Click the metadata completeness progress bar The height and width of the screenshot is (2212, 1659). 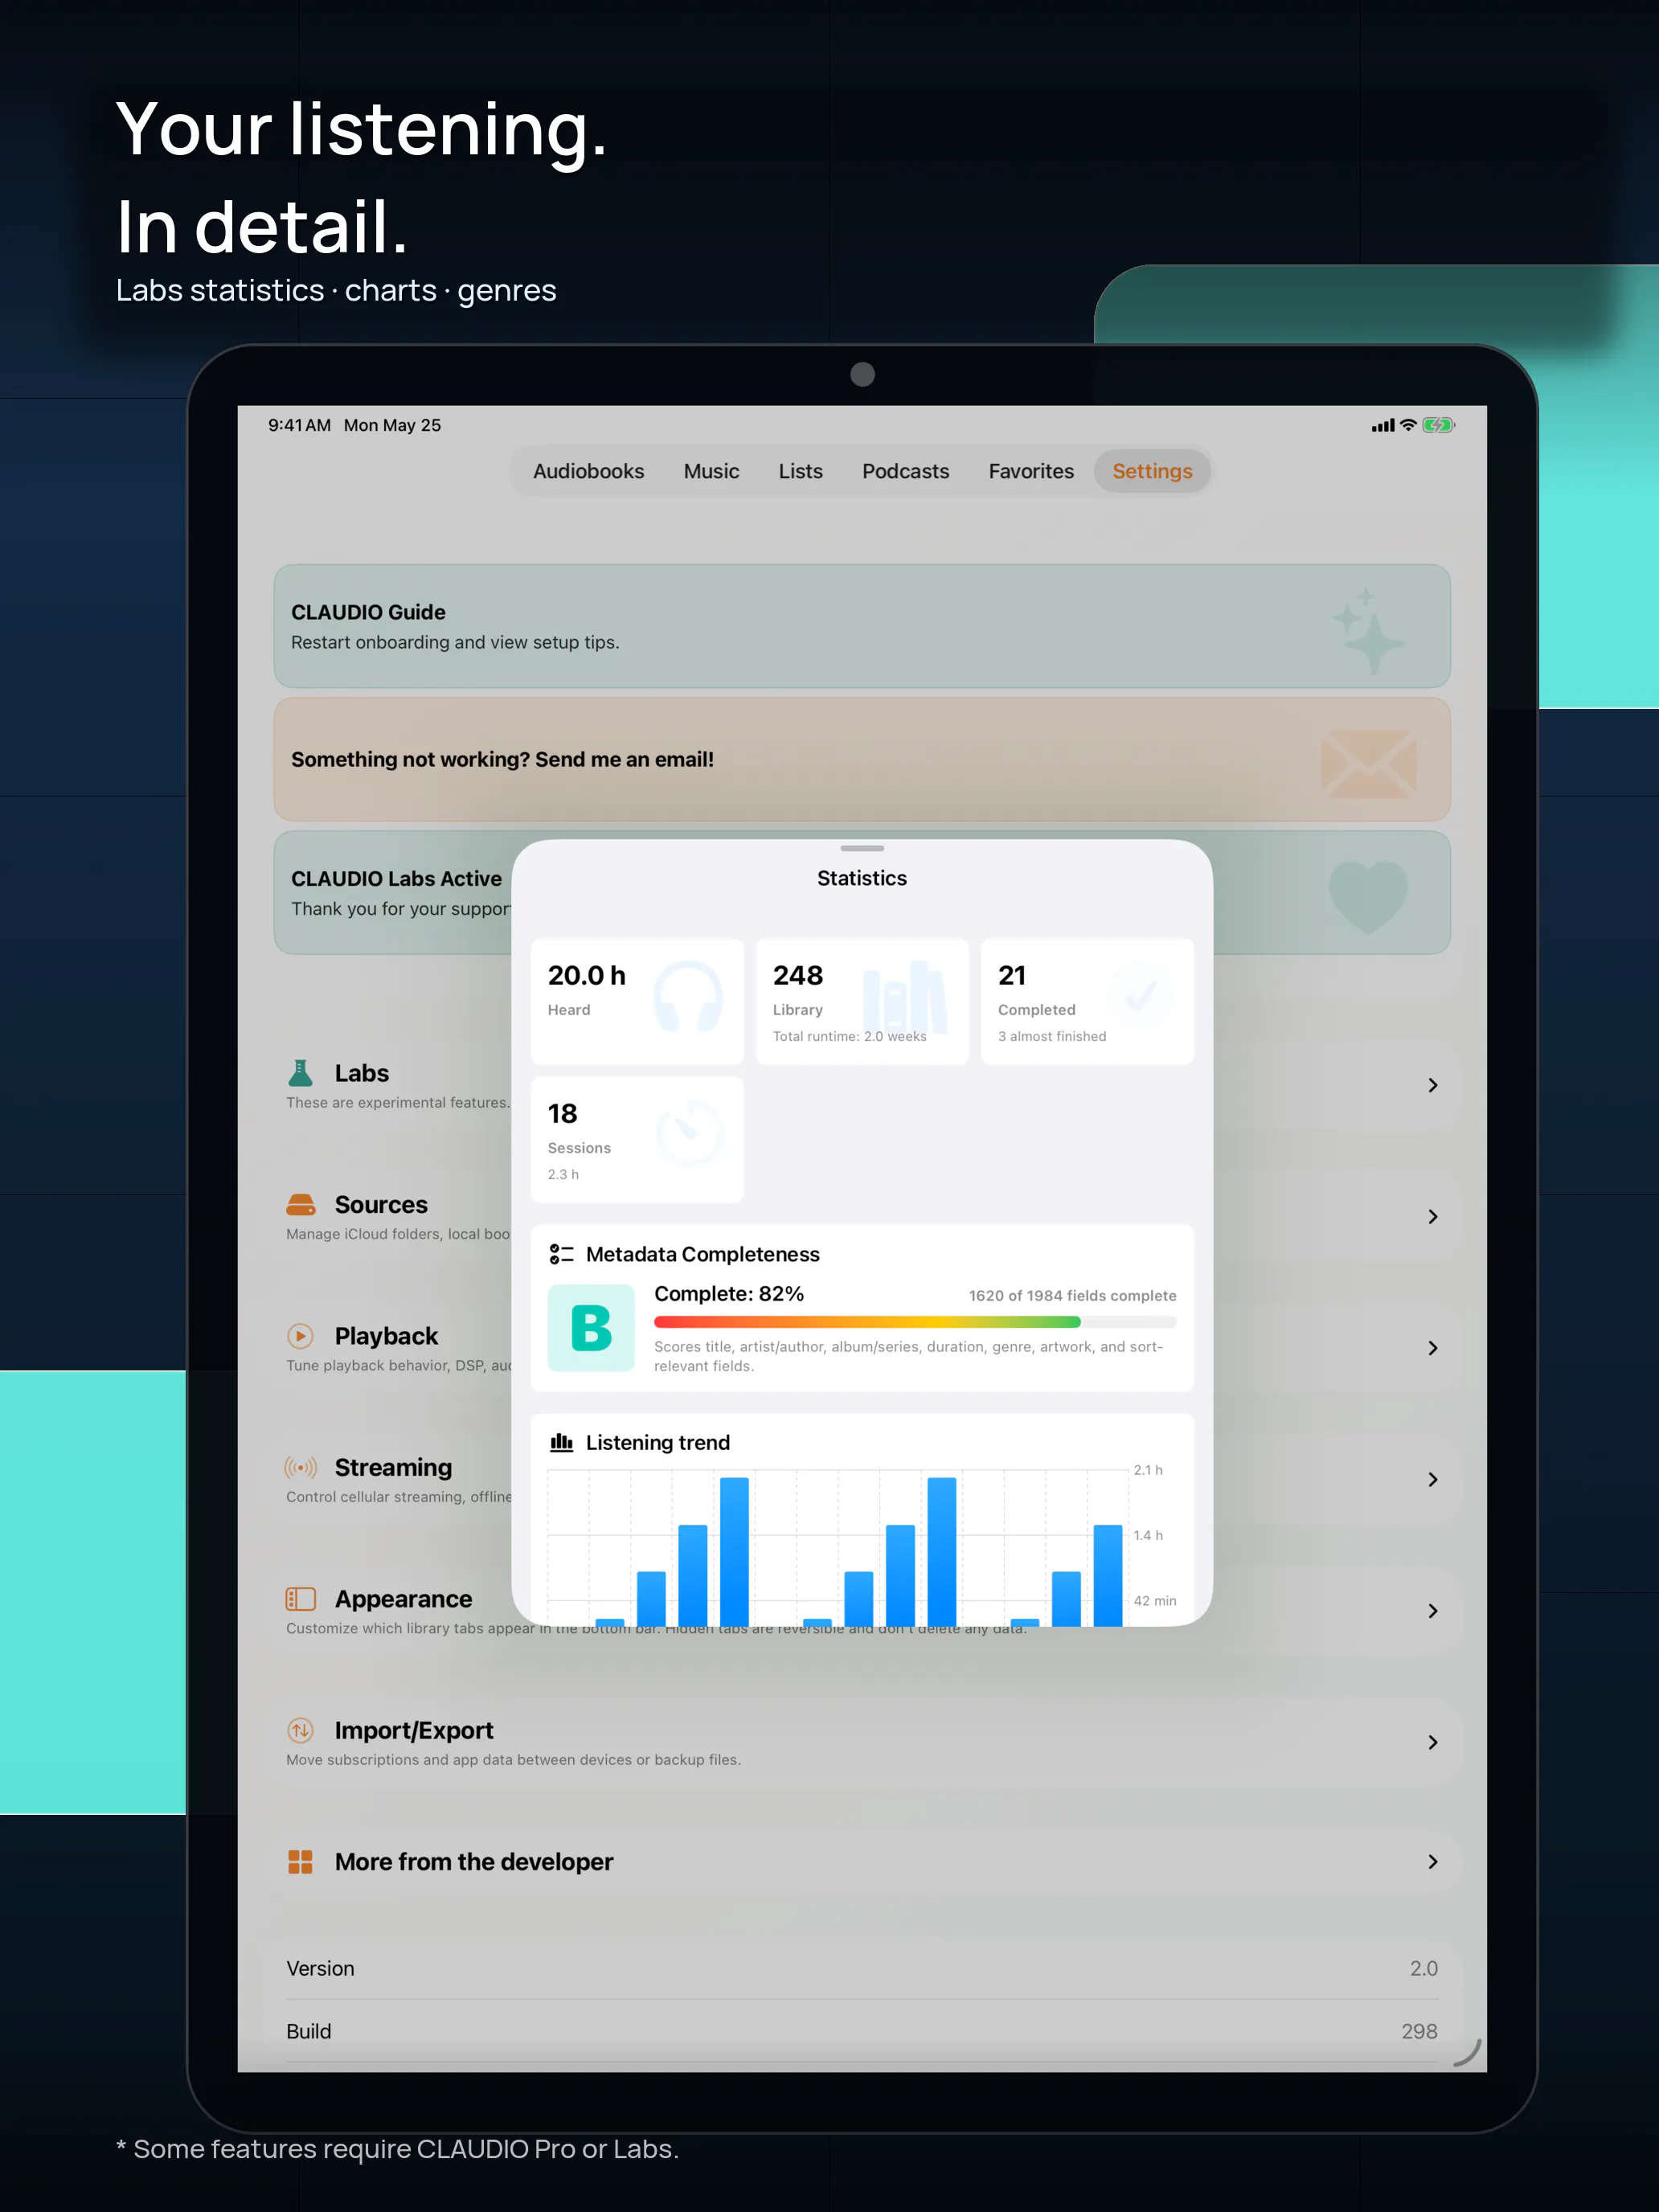click(x=915, y=1322)
